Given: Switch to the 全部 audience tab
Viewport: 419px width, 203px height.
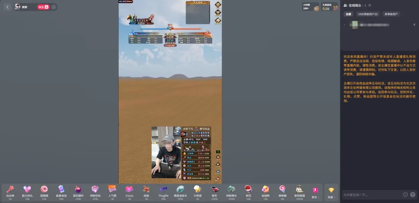Looking at the screenshot, I should 348,14.
